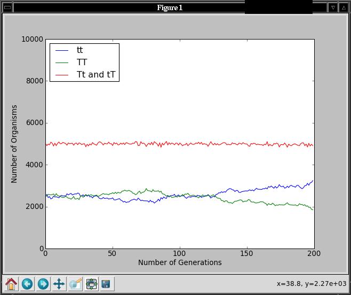Save the figure with the floppy icon
Image resolution: width=351 pixels, height=295 pixels.
[107, 284]
